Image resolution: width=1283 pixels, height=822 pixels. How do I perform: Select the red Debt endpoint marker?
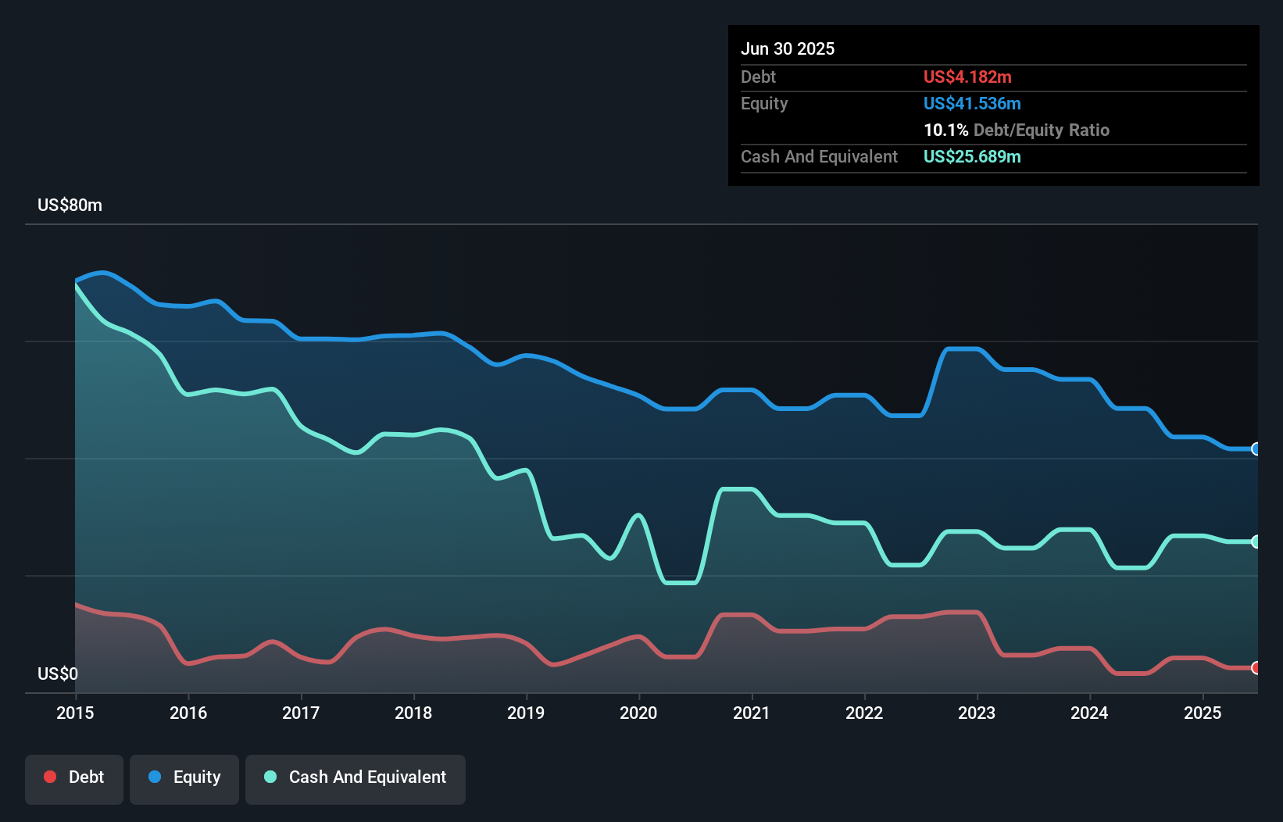pos(1256,667)
